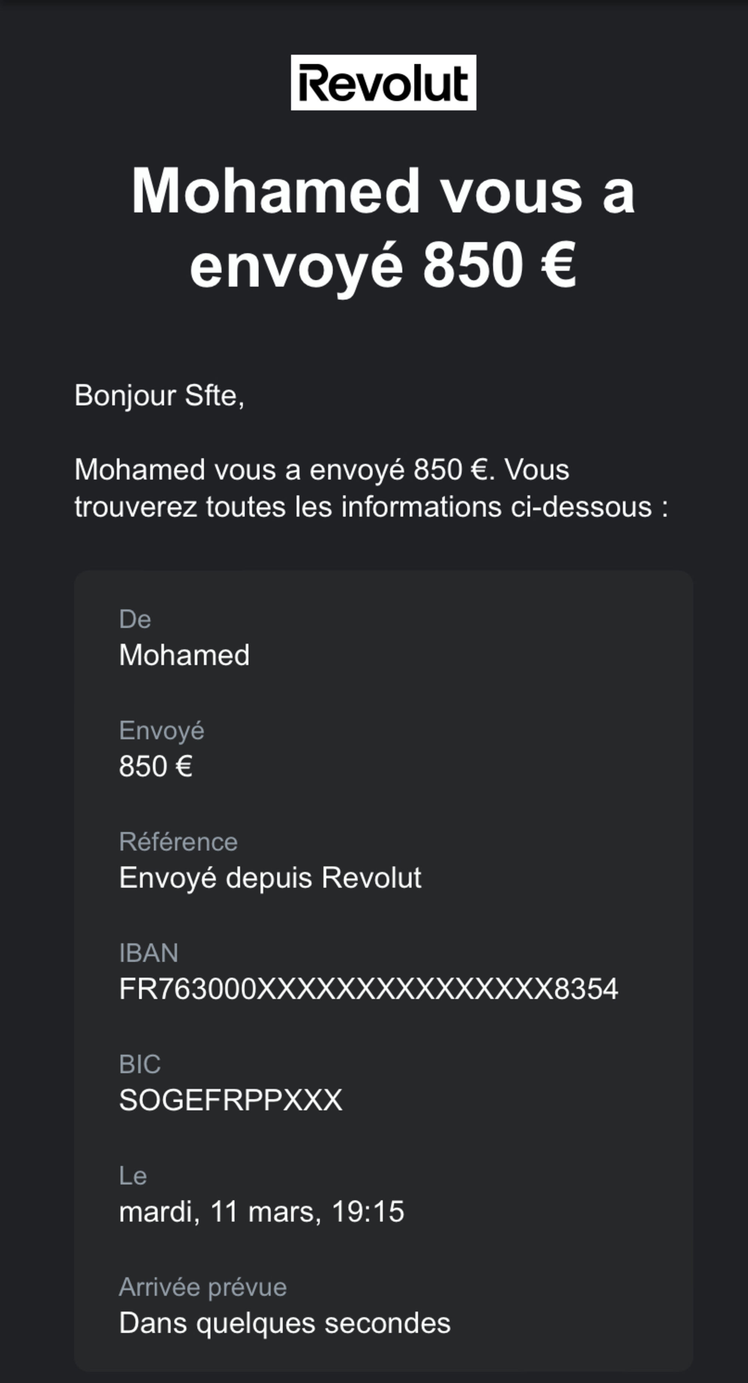Viewport: 748px width, 1383px height.
Task: Click the large "Mohamed vous a envoyé 850 €" heading
Action: pyautogui.click(x=383, y=228)
